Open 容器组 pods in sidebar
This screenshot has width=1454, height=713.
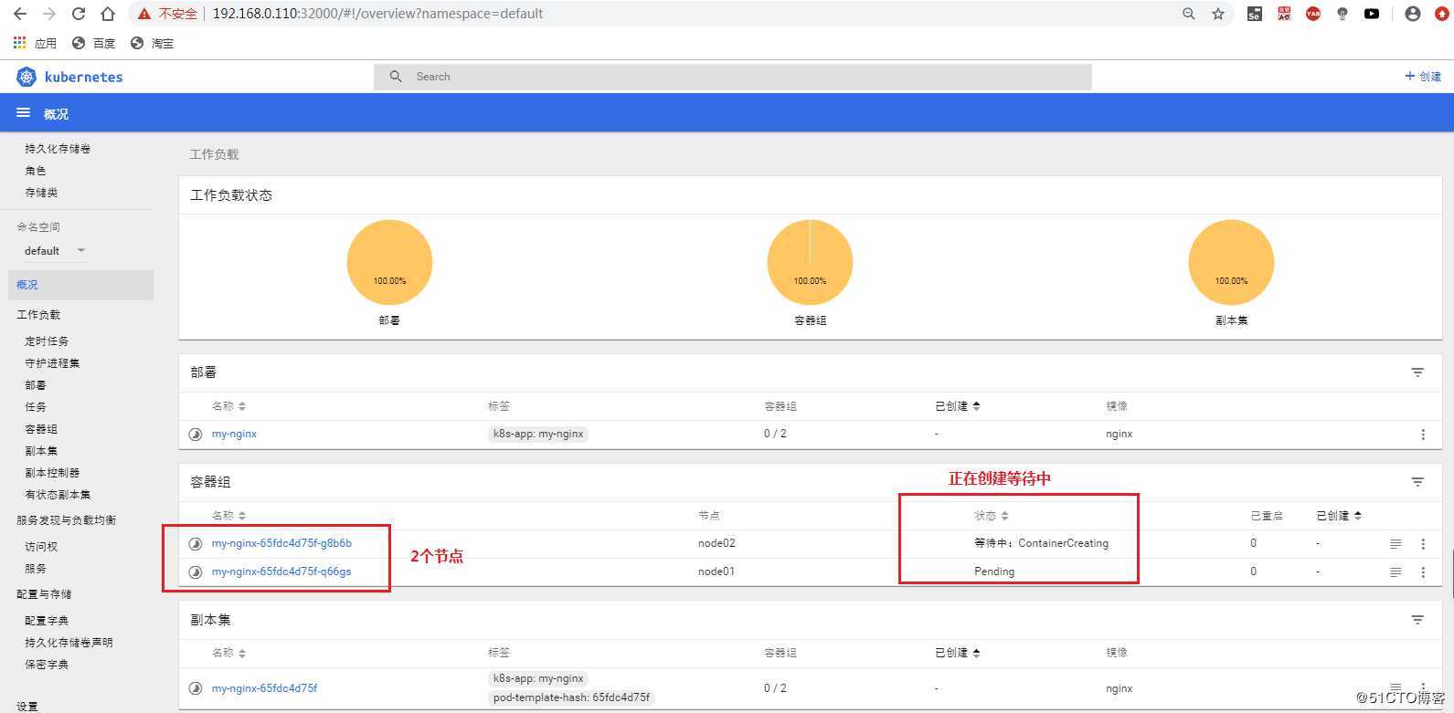click(x=41, y=429)
